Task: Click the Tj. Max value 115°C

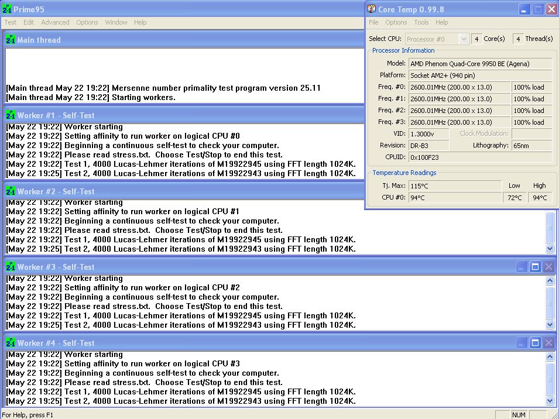Action: click(x=455, y=186)
